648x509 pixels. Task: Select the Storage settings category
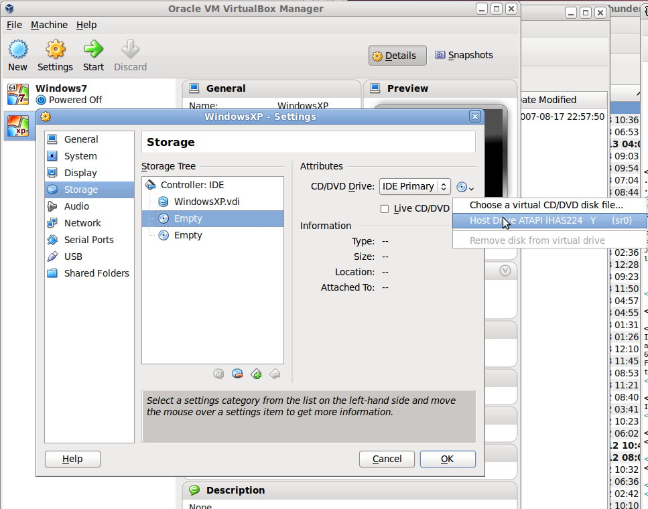coord(89,190)
